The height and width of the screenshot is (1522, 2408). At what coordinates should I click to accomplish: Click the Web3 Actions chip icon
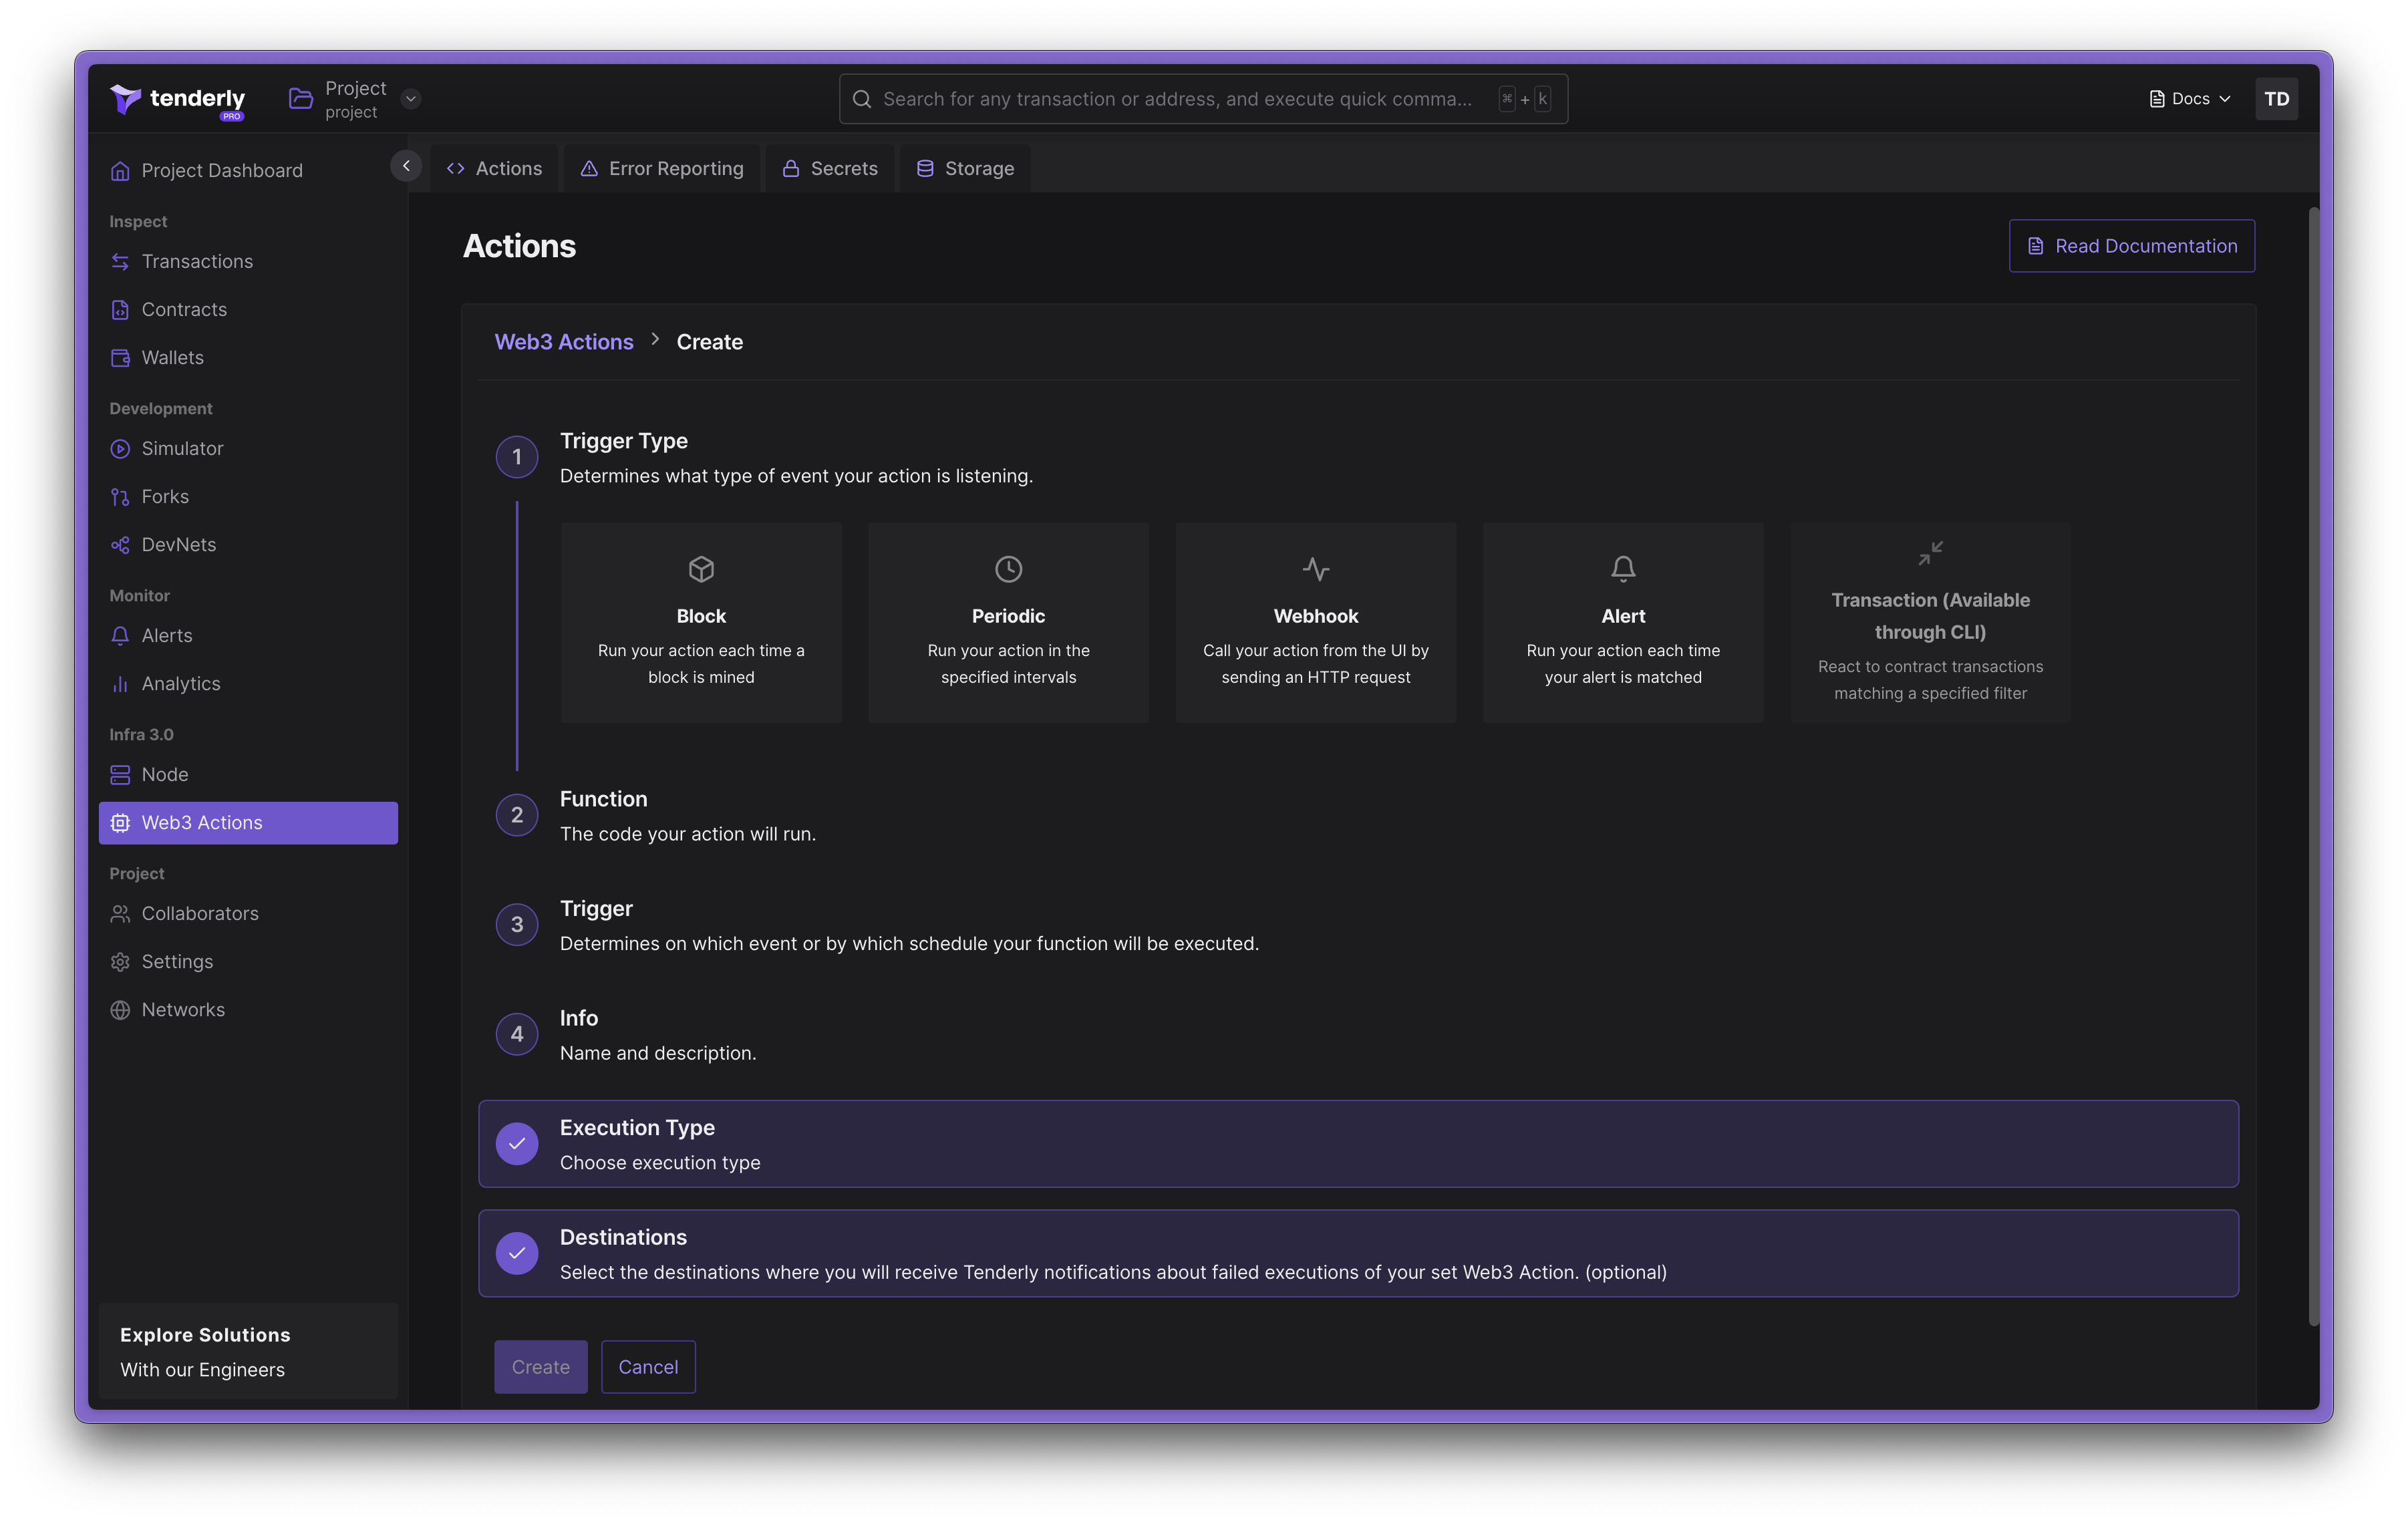pyautogui.click(x=120, y=823)
